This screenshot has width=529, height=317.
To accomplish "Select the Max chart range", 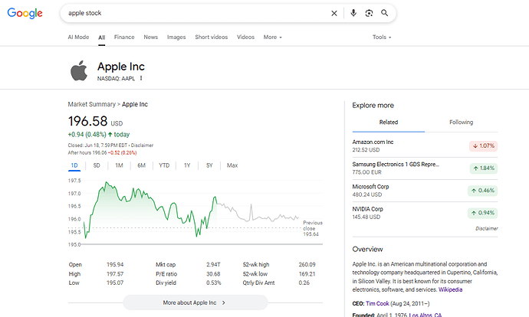I will coord(232,165).
